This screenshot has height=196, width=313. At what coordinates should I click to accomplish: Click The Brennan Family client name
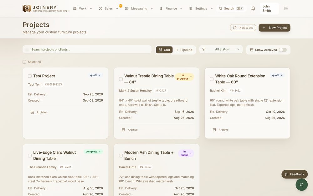pyautogui.click(x=42, y=167)
